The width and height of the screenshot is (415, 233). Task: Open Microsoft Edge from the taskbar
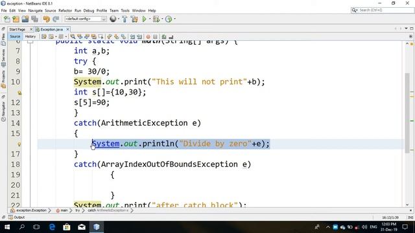click(52, 227)
